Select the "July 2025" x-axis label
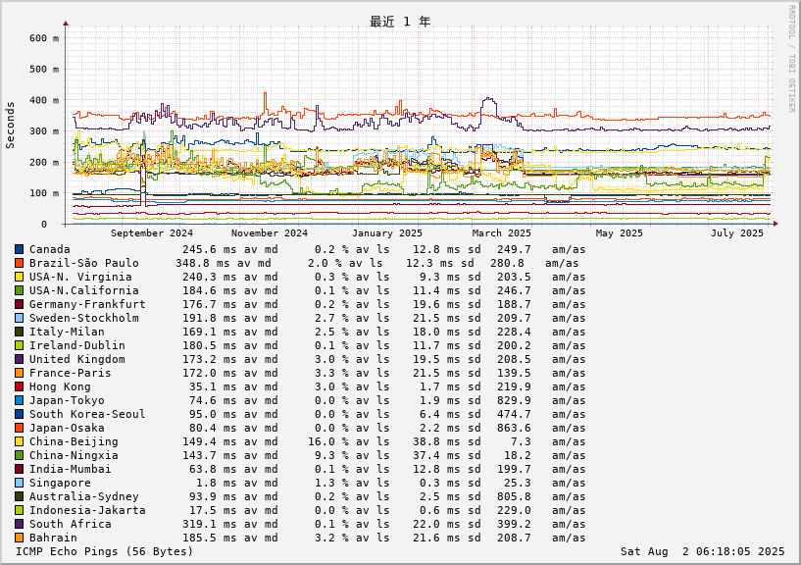 [x=736, y=233]
